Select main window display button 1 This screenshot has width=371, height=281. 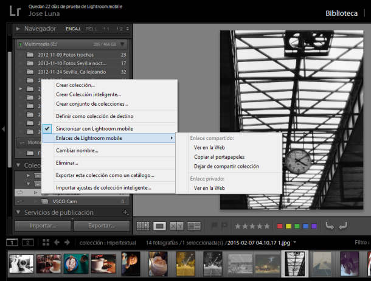coord(12,243)
